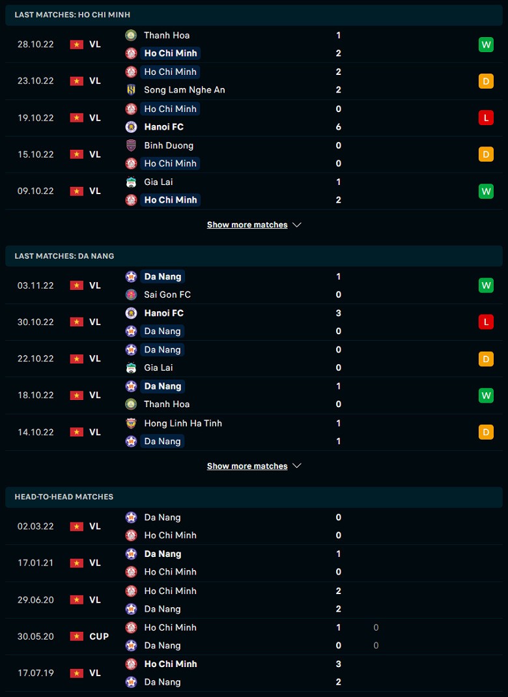Click Vietnam flag on 03.11.22 match
Viewport: 508px width, 697px height.
[77, 285]
